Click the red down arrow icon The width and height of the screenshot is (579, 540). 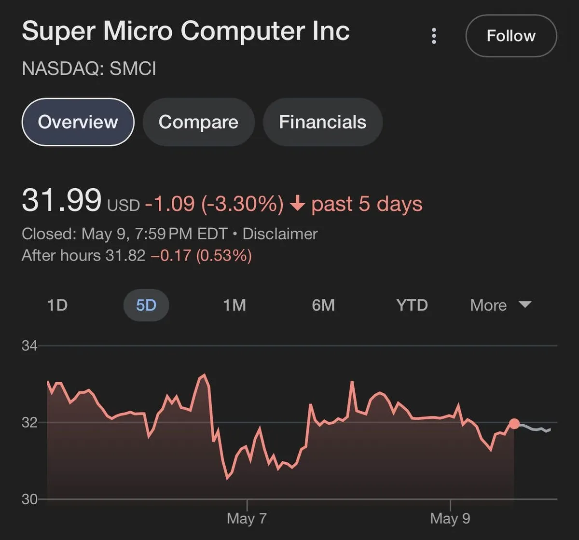[x=298, y=205]
